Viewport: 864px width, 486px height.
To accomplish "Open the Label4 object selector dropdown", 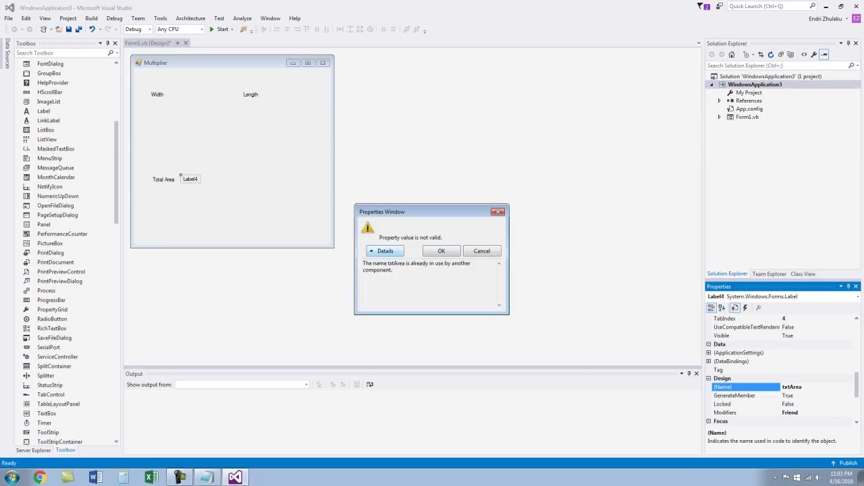I will point(857,296).
